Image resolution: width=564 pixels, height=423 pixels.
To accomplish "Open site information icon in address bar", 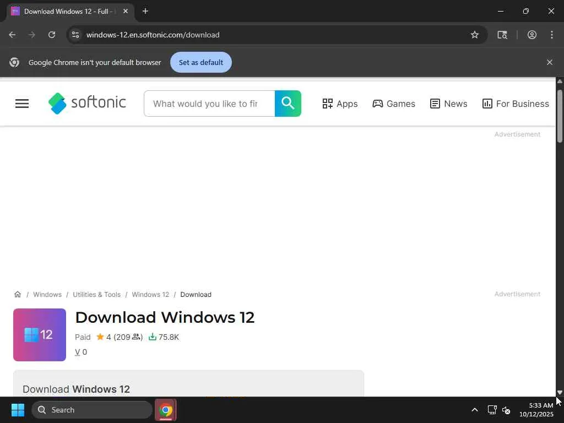I will pos(75,35).
